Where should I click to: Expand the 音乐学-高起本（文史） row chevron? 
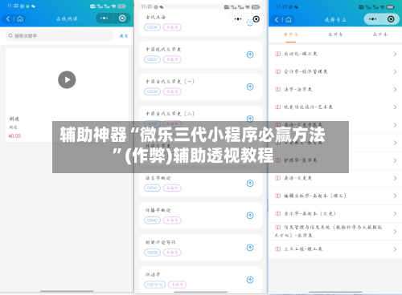coord(395,213)
